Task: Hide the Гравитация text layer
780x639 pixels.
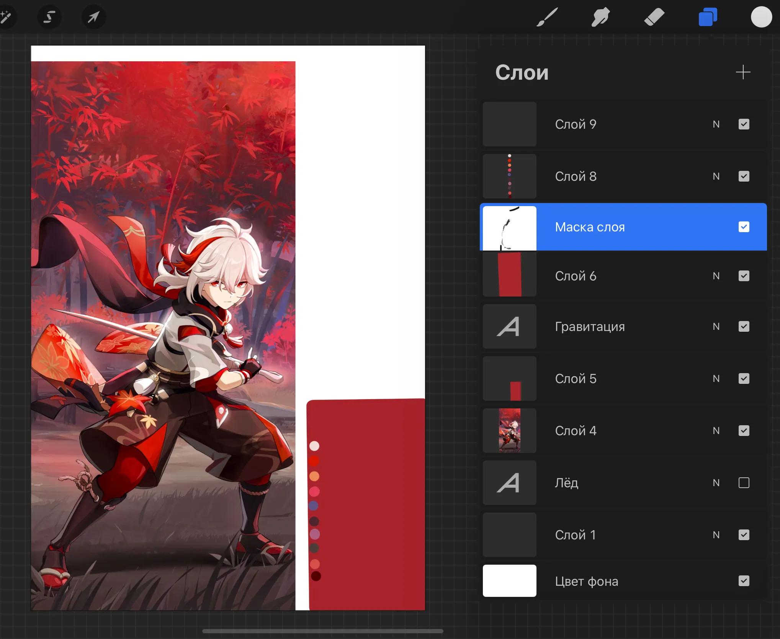Action: (x=744, y=326)
